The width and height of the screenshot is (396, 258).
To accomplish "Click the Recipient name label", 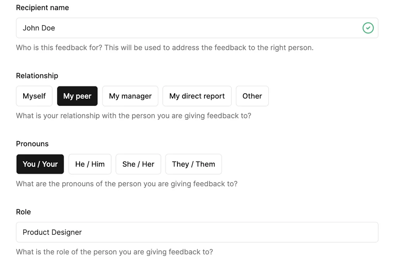I will pyautogui.click(x=42, y=7).
